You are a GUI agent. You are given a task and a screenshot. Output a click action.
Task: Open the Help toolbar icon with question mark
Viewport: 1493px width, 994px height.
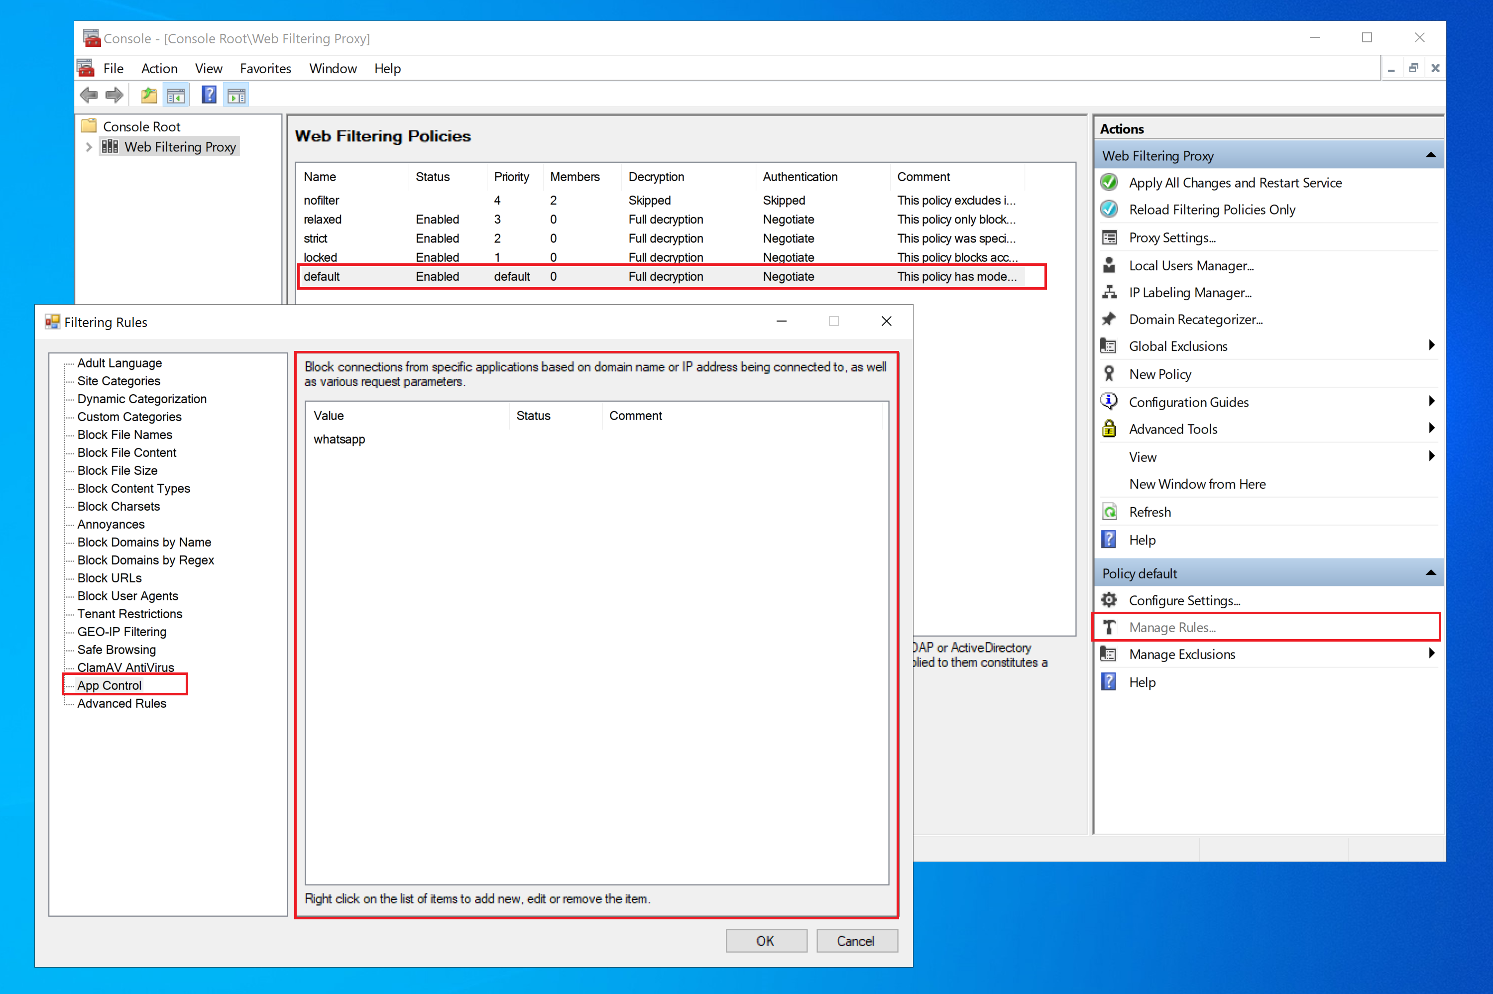(x=209, y=96)
